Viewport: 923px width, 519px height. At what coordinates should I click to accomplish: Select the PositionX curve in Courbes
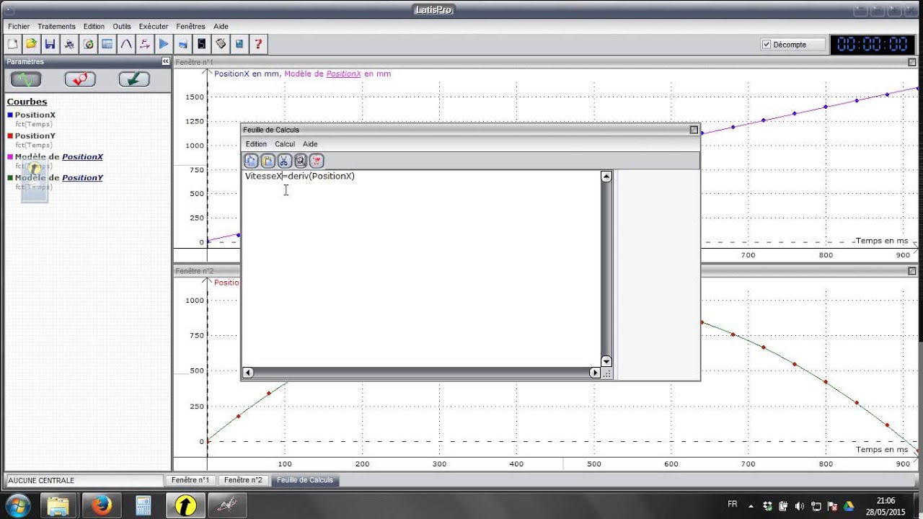click(x=35, y=115)
